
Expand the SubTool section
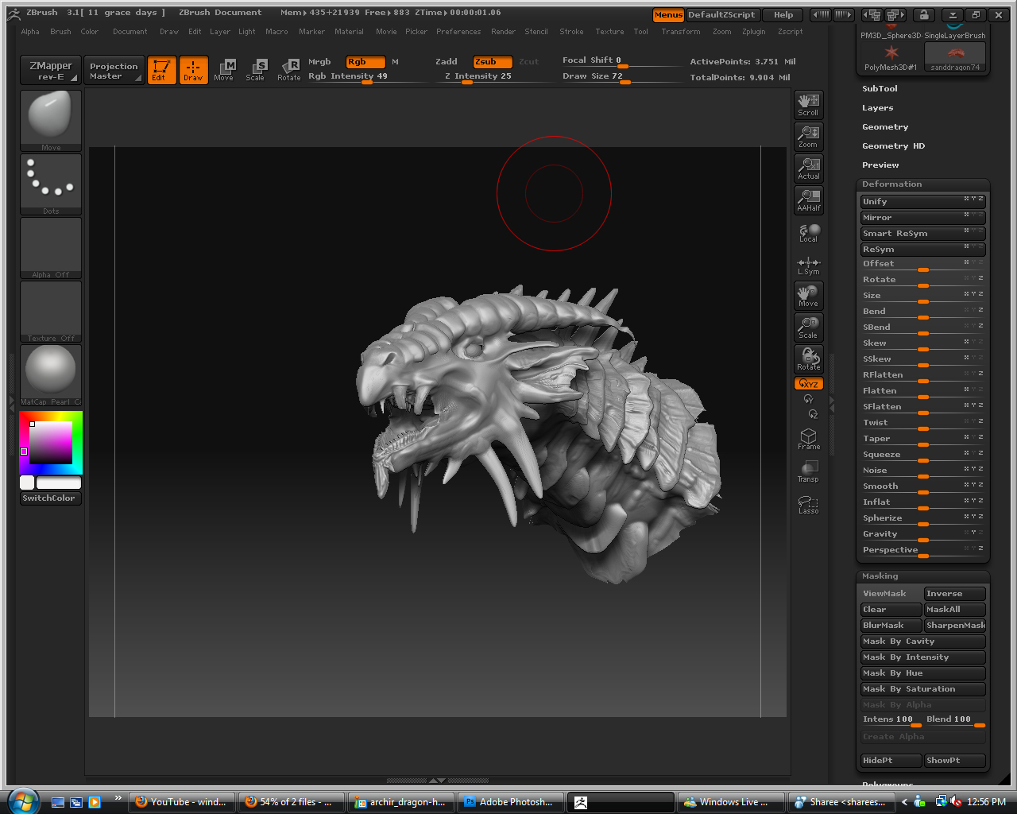tap(880, 89)
